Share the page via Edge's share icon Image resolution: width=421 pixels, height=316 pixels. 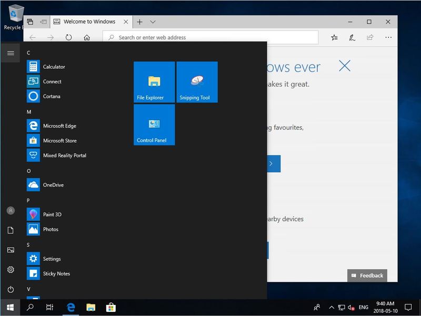pyautogui.click(x=370, y=37)
